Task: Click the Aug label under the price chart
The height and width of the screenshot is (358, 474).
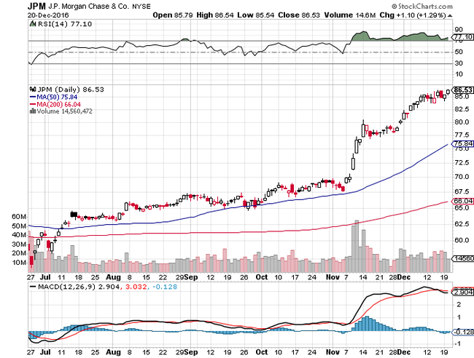Action: [x=113, y=277]
